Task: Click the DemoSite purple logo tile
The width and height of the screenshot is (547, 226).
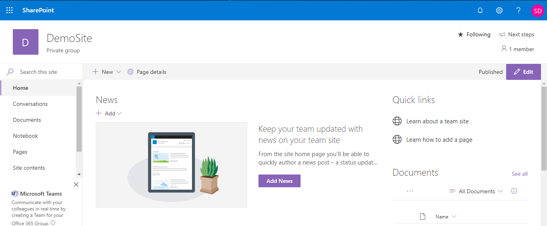Action: tap(26, 42)
